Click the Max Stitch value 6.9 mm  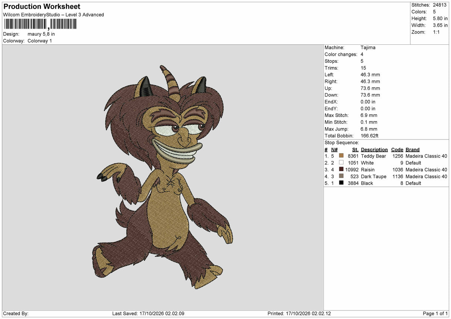pyautogui.click(x=369, y=115)
